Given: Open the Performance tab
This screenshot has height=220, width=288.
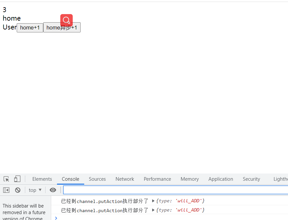Looking at the screenshot, I should [157, 179].
